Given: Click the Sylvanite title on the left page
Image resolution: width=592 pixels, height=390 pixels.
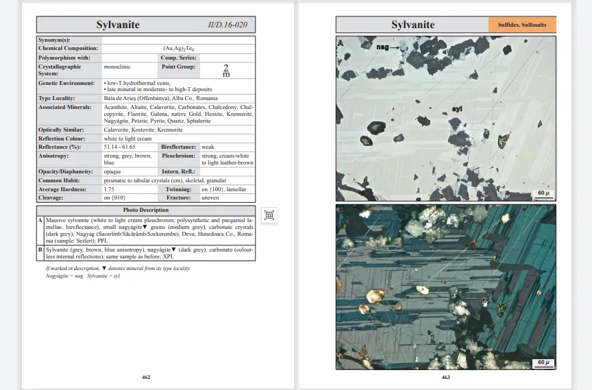Looking at the screenshot, I should pos(117,25).
